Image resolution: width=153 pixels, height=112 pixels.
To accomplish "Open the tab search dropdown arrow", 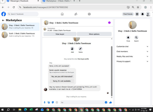I will coord(3,1).
